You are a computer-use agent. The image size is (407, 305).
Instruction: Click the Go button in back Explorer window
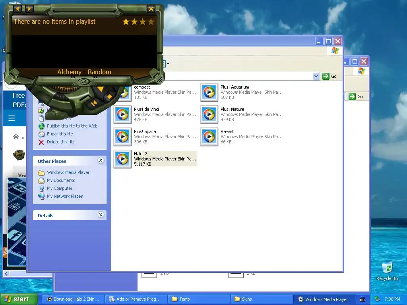click(356, 97)
